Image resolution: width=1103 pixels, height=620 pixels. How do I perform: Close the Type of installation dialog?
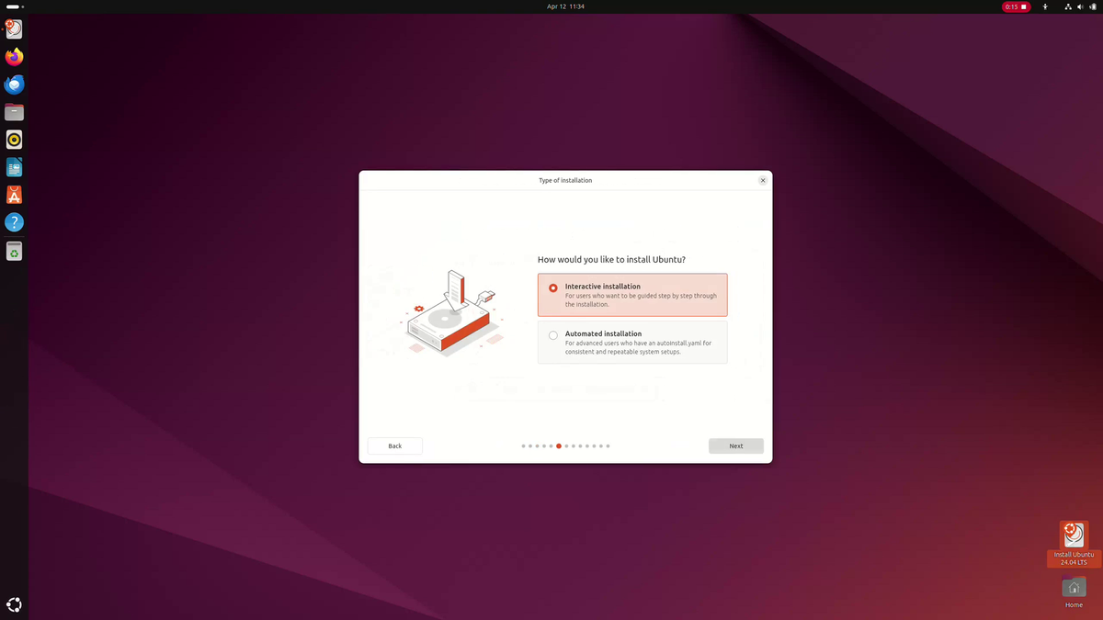pyautogui.click(x=762, y=181)
